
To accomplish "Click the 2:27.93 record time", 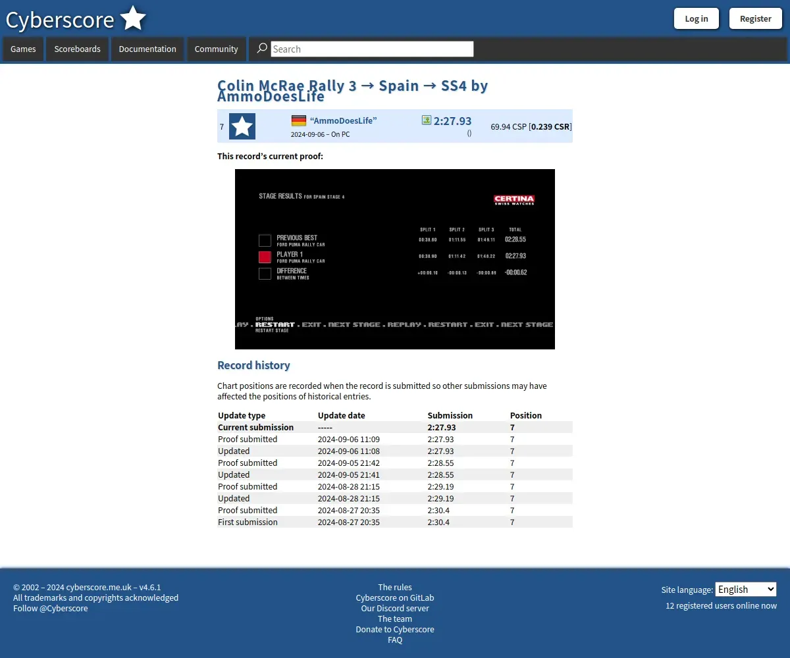I will point(453,121).
